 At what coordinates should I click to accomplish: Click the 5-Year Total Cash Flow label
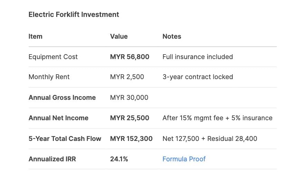65,139
